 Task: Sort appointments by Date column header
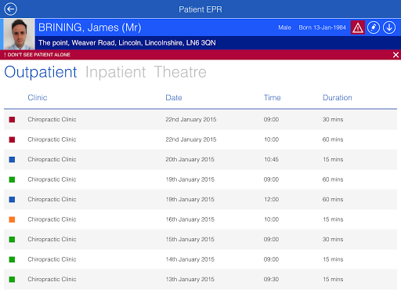click(x=174, y=98)
